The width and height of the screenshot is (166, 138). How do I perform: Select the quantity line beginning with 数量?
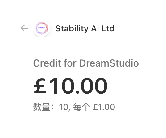(x=74, y=107)
